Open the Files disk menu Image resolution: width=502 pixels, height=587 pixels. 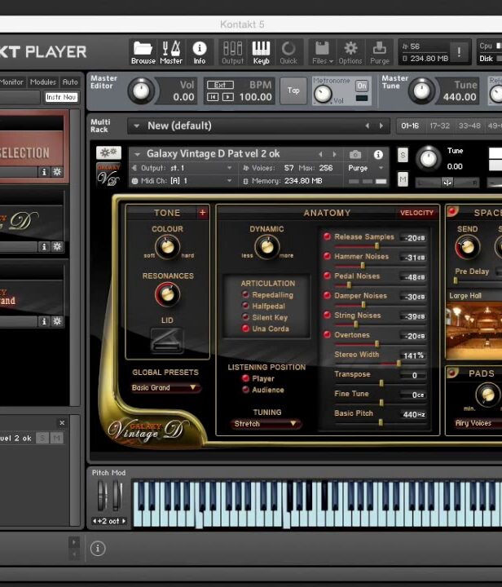click(x=322, y=52)
